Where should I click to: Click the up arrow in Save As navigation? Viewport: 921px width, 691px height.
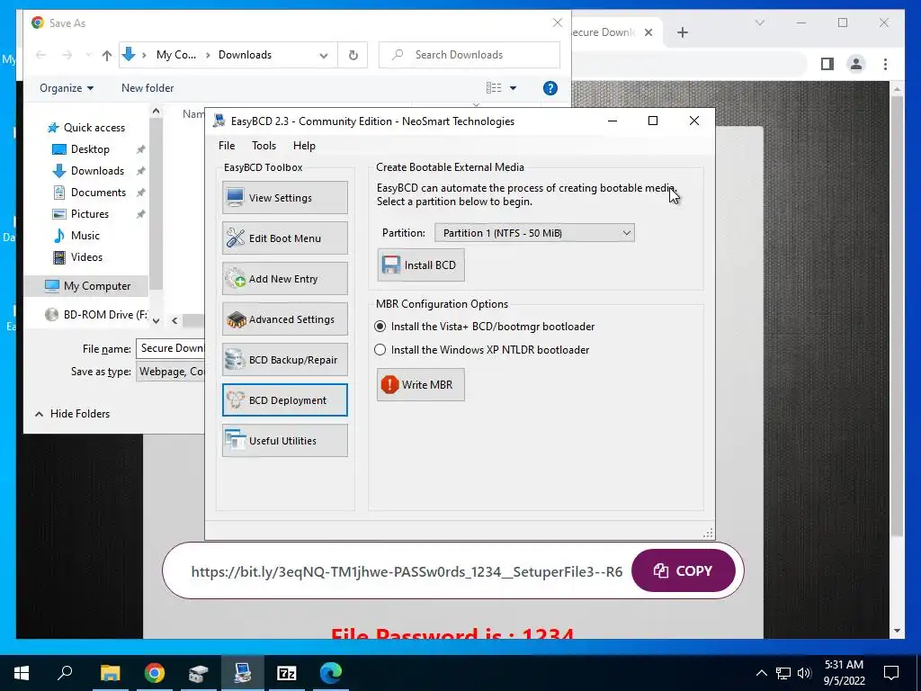click(106, 55)
